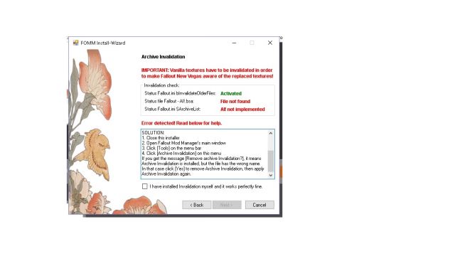Click the scroll-down arrow in the solution box

point(271,175)
